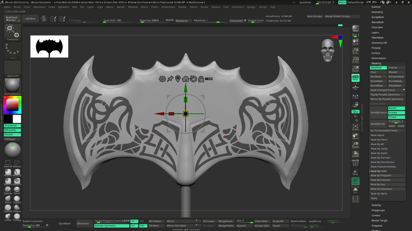412x231 pixels.
Task: Toggle the PolyF polyframe display
Action: pyautogui.click(x=355, y=163)
